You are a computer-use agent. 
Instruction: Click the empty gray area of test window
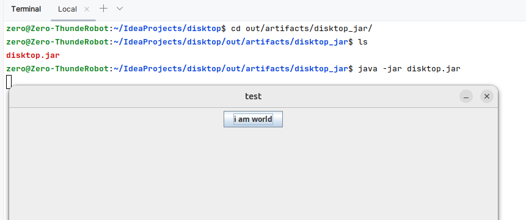(254, 171)
